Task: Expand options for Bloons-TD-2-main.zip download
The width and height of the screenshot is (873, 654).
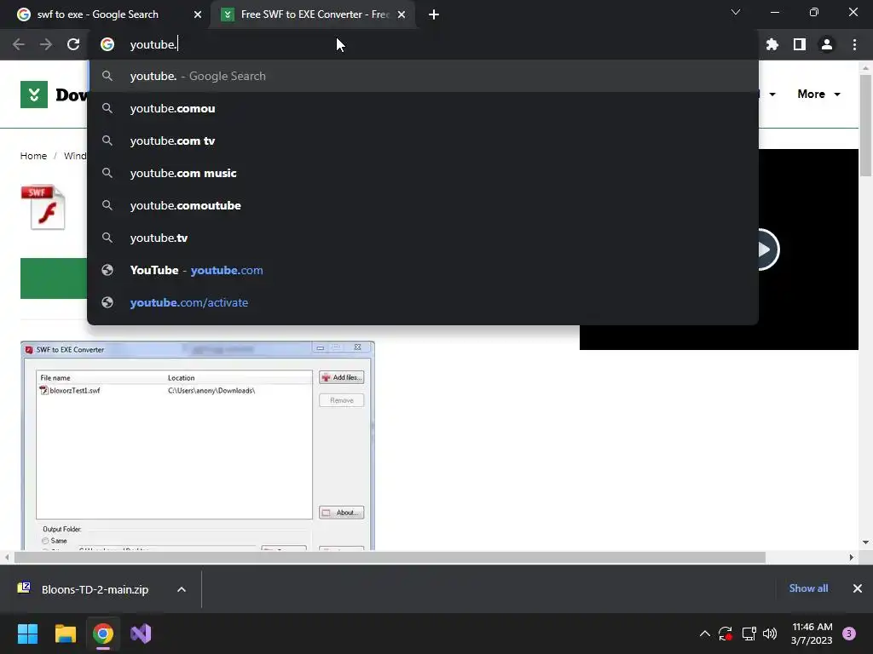Action: pos(182,589)
